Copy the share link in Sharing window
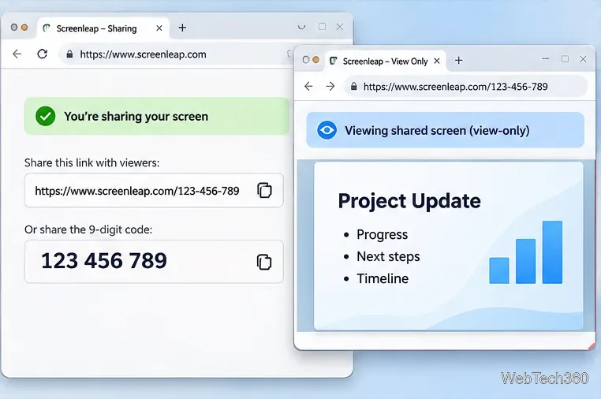Screen dimensions: 601x399 pos(264,190)
